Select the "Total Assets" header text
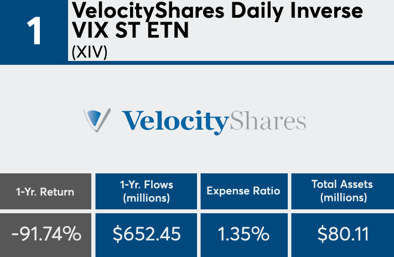Image resolution: width=394 pixels, height=257 pixels. 342,184
